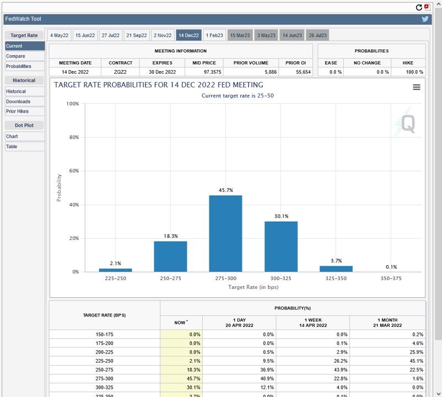
Task: Open Probabilities in the sidebar
Action: pyautogui.click(x=19, y=66)
